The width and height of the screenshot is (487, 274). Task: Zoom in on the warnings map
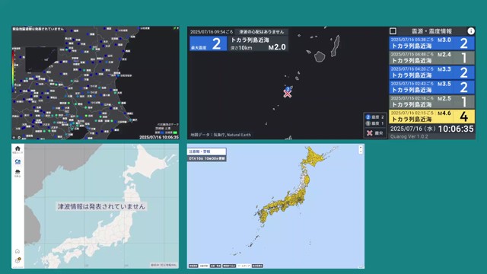tap(361, 148)
